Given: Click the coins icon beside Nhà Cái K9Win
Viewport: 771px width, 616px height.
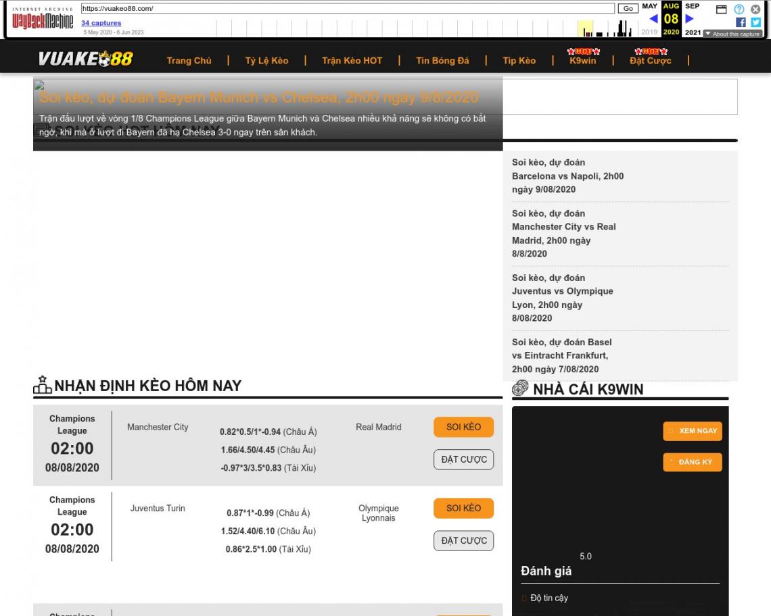Looking at the screenshot, I should point(519,388).
